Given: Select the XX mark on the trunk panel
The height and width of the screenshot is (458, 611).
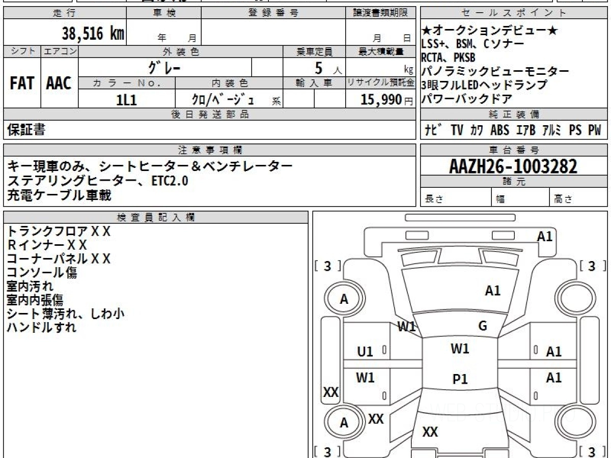Looking at the screenshot, I should click(x=430, y=432).
